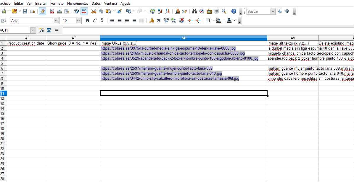Viewport: 354px width, 183px height.
Task: Open the Styles and Formatting icon
Action: tap(4, 20)
